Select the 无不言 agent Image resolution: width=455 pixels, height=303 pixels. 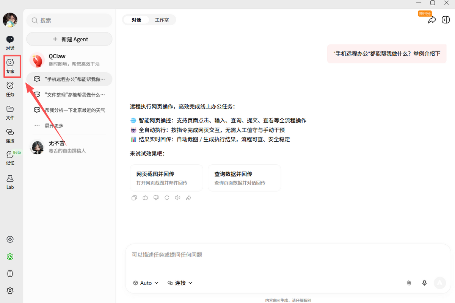(69, 147)
